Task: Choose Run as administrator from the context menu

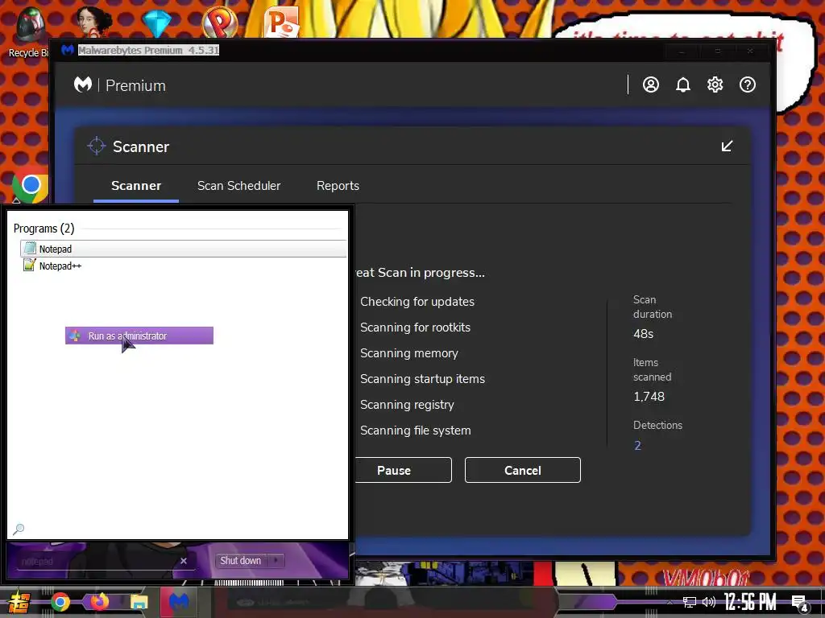Action: tap(139, 336)
